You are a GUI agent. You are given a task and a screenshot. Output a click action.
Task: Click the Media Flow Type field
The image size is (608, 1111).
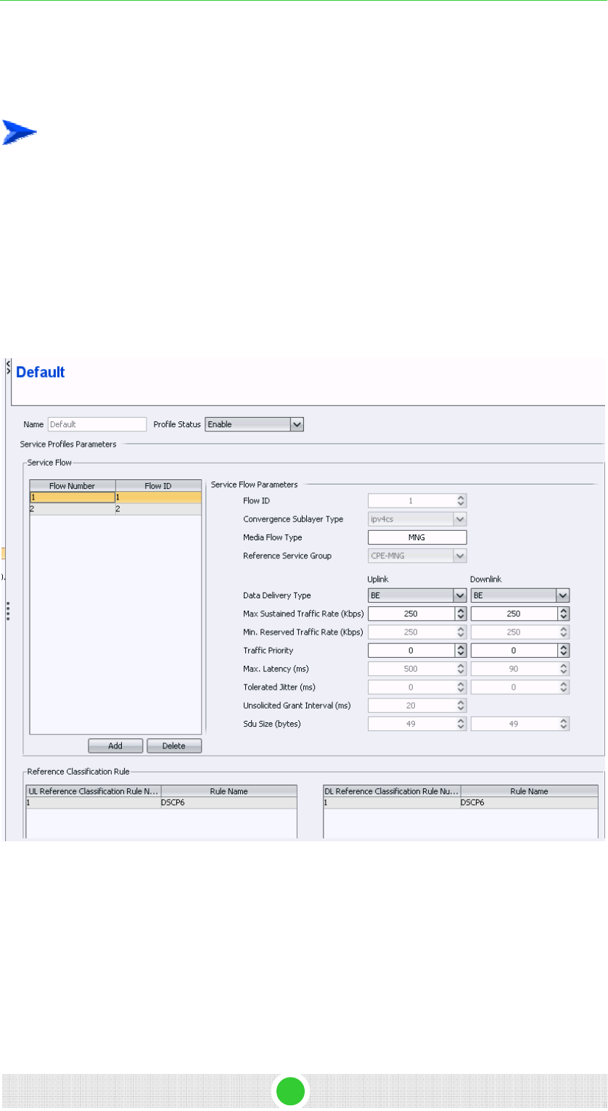[x=417, y=537]
